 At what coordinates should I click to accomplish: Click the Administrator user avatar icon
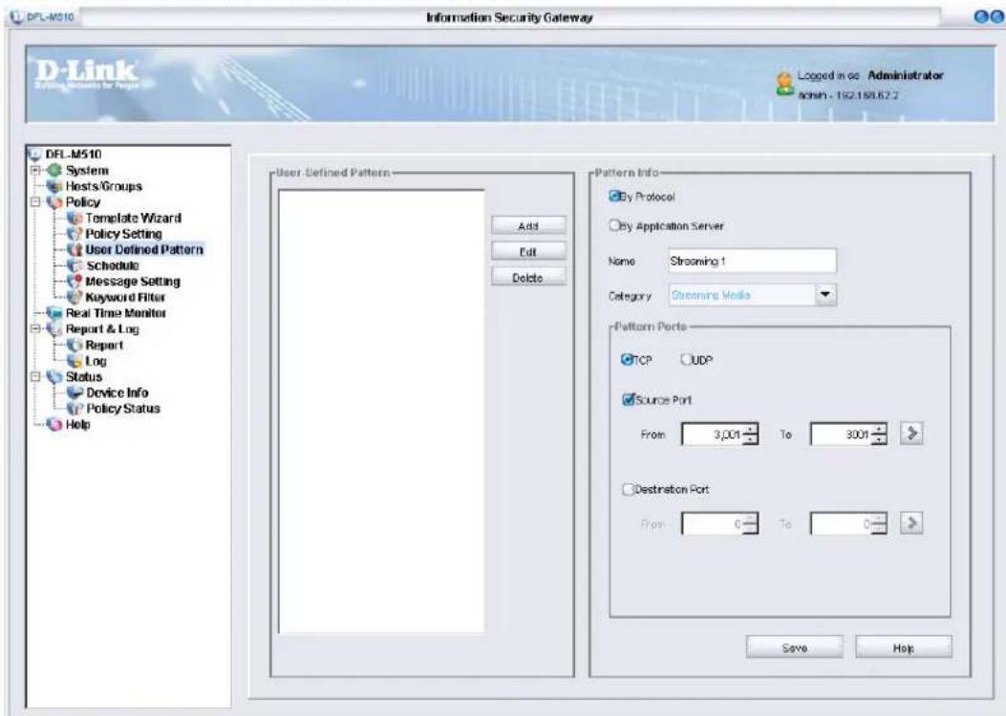coord(784,84)
